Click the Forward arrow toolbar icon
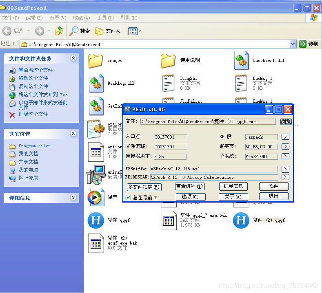 click(x=40, y=31)
